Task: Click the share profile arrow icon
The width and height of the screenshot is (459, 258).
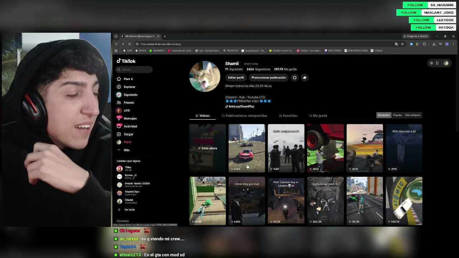Action: click(304, 77)
